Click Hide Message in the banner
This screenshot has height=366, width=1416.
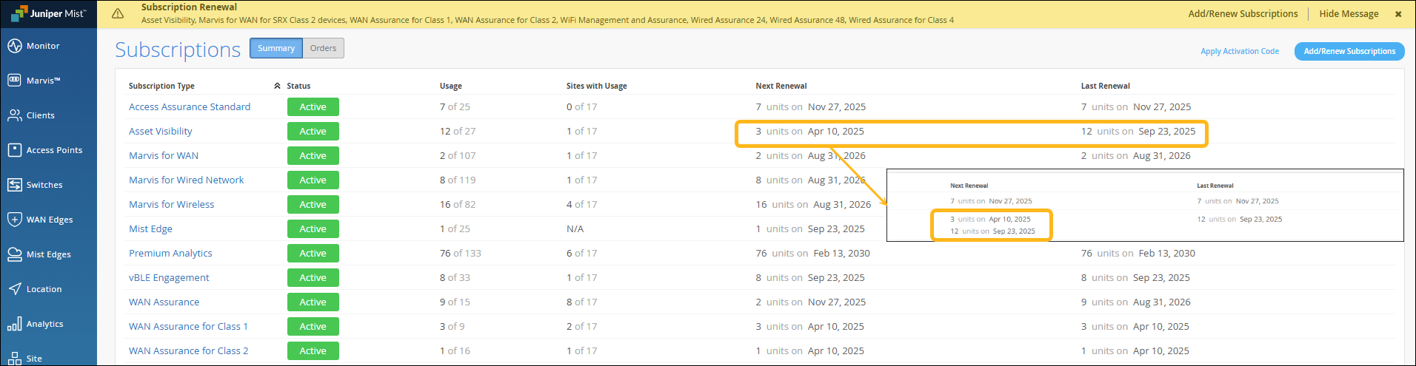point(1349,13)
